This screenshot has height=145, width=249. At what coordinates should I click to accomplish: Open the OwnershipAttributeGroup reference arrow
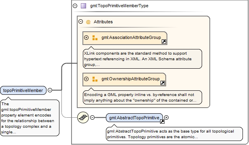point(162,83)
